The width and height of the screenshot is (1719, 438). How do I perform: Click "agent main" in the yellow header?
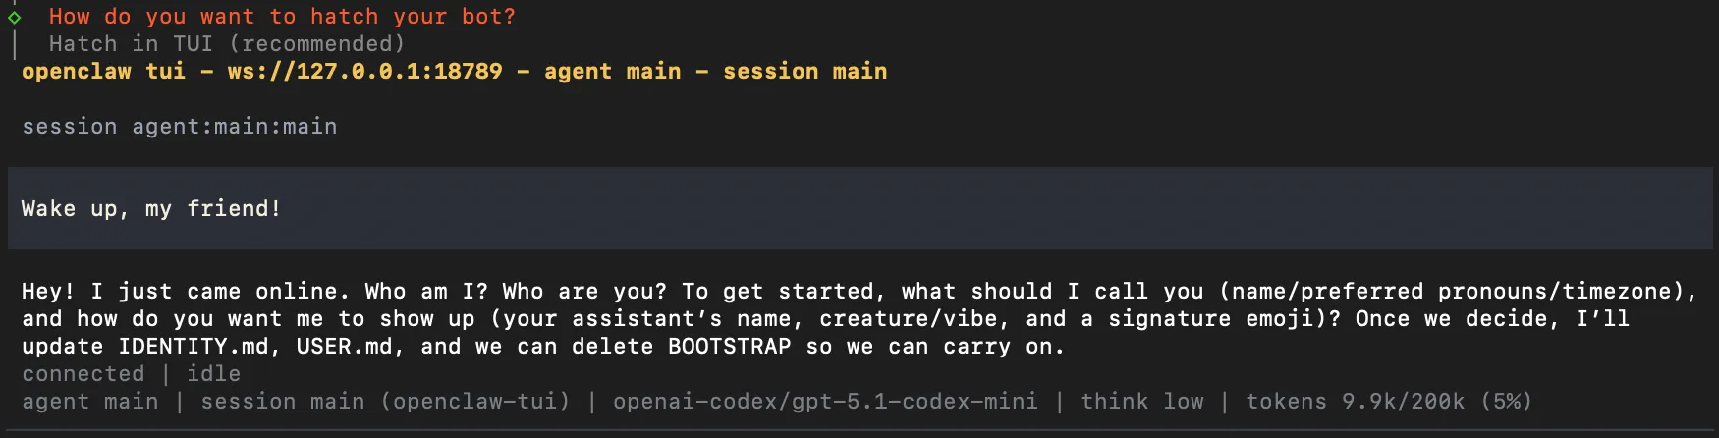point(612,72)
